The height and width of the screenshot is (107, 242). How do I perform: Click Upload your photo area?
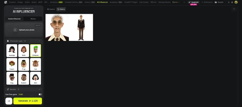(x=24, y=30)
